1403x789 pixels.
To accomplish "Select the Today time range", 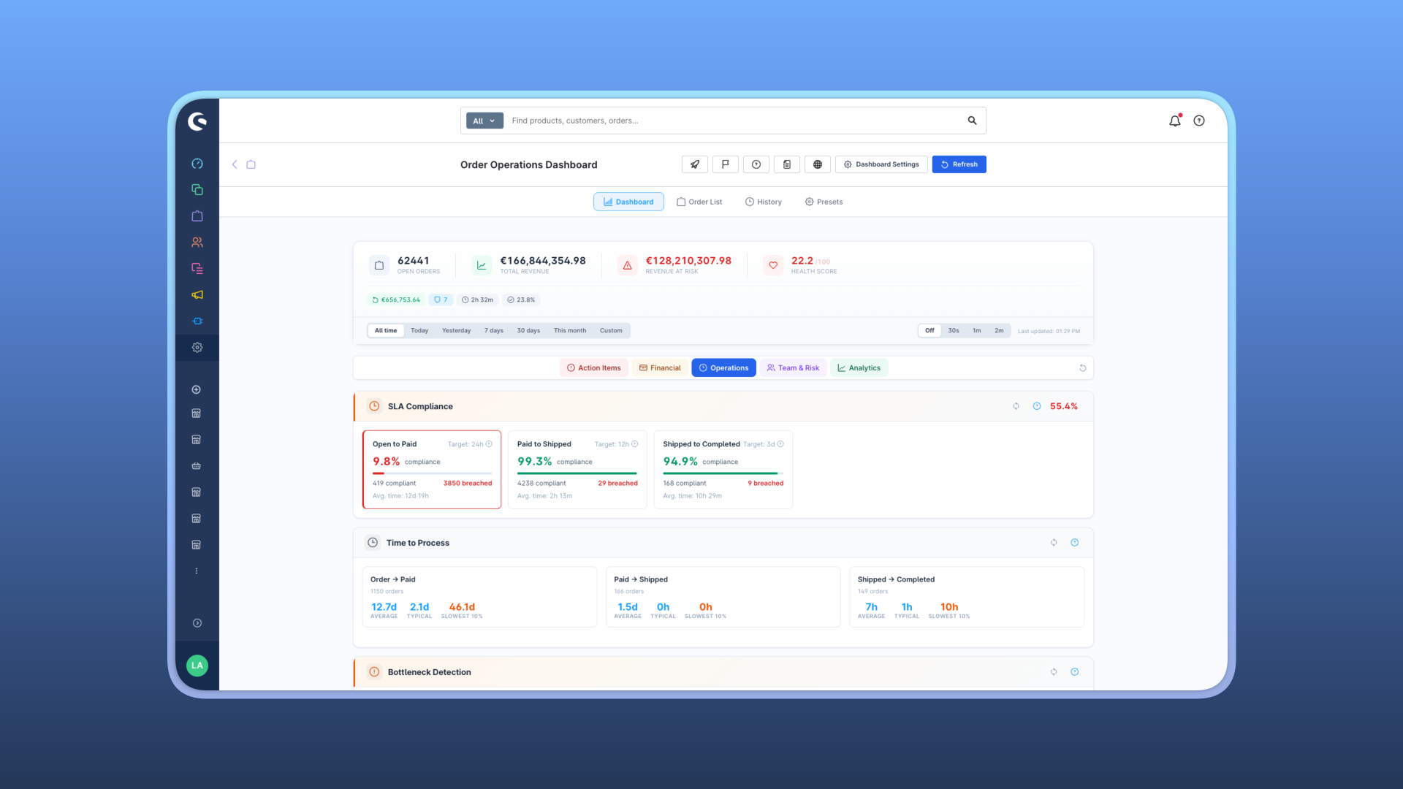I will tap(419, 331).
